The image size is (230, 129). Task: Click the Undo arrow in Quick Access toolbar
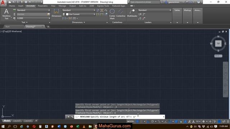30,2
